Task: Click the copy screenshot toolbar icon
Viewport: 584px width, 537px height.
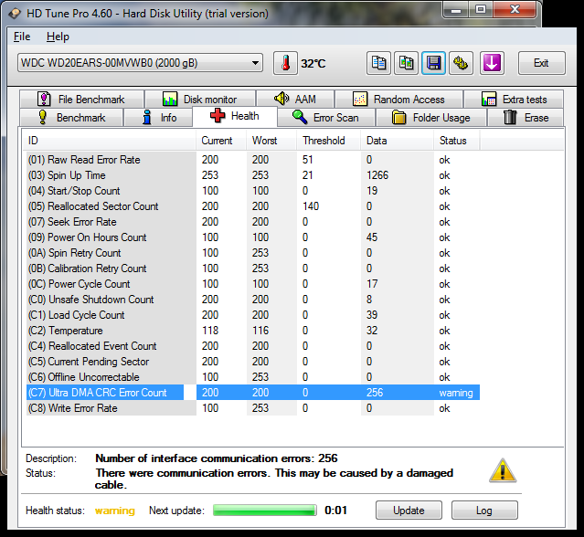Action: pyautogui.click(x=406, y=63)
